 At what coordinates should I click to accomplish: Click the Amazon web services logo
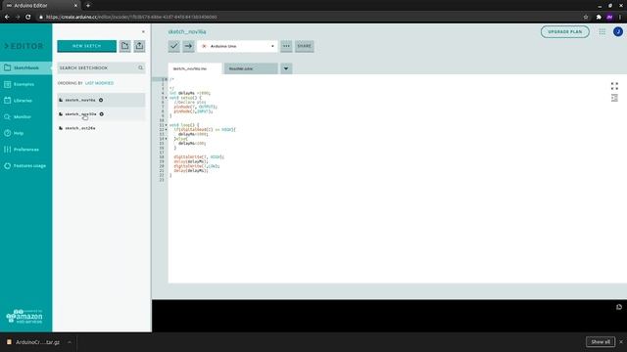point(24,316)
